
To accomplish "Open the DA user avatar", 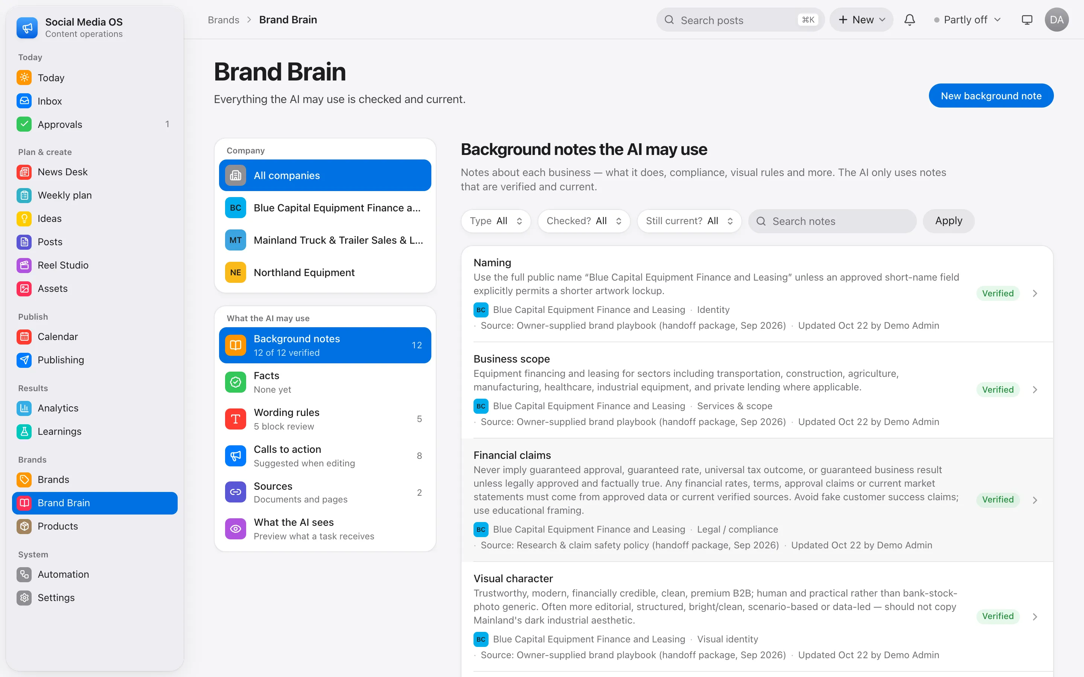I will coord(1057,20).
